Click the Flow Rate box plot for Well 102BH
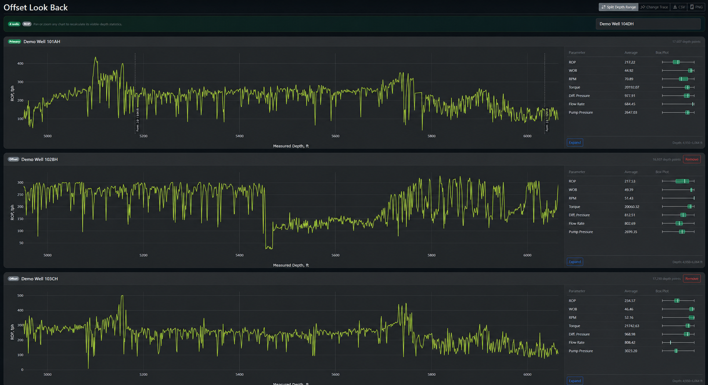The height and width of the screenshot is (385, 708). point(678,223)
